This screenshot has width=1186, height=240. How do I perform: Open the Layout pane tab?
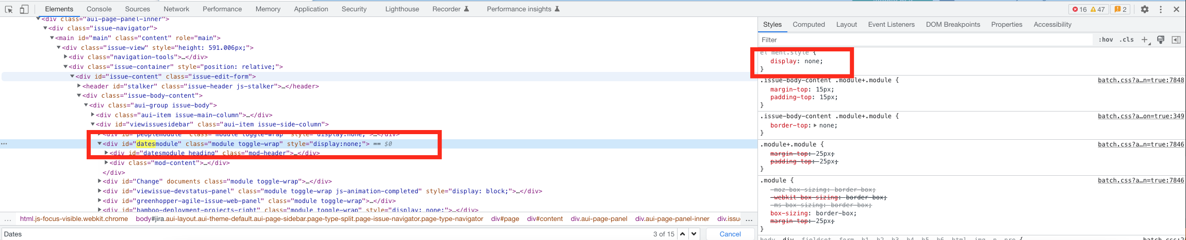(846, 25)
